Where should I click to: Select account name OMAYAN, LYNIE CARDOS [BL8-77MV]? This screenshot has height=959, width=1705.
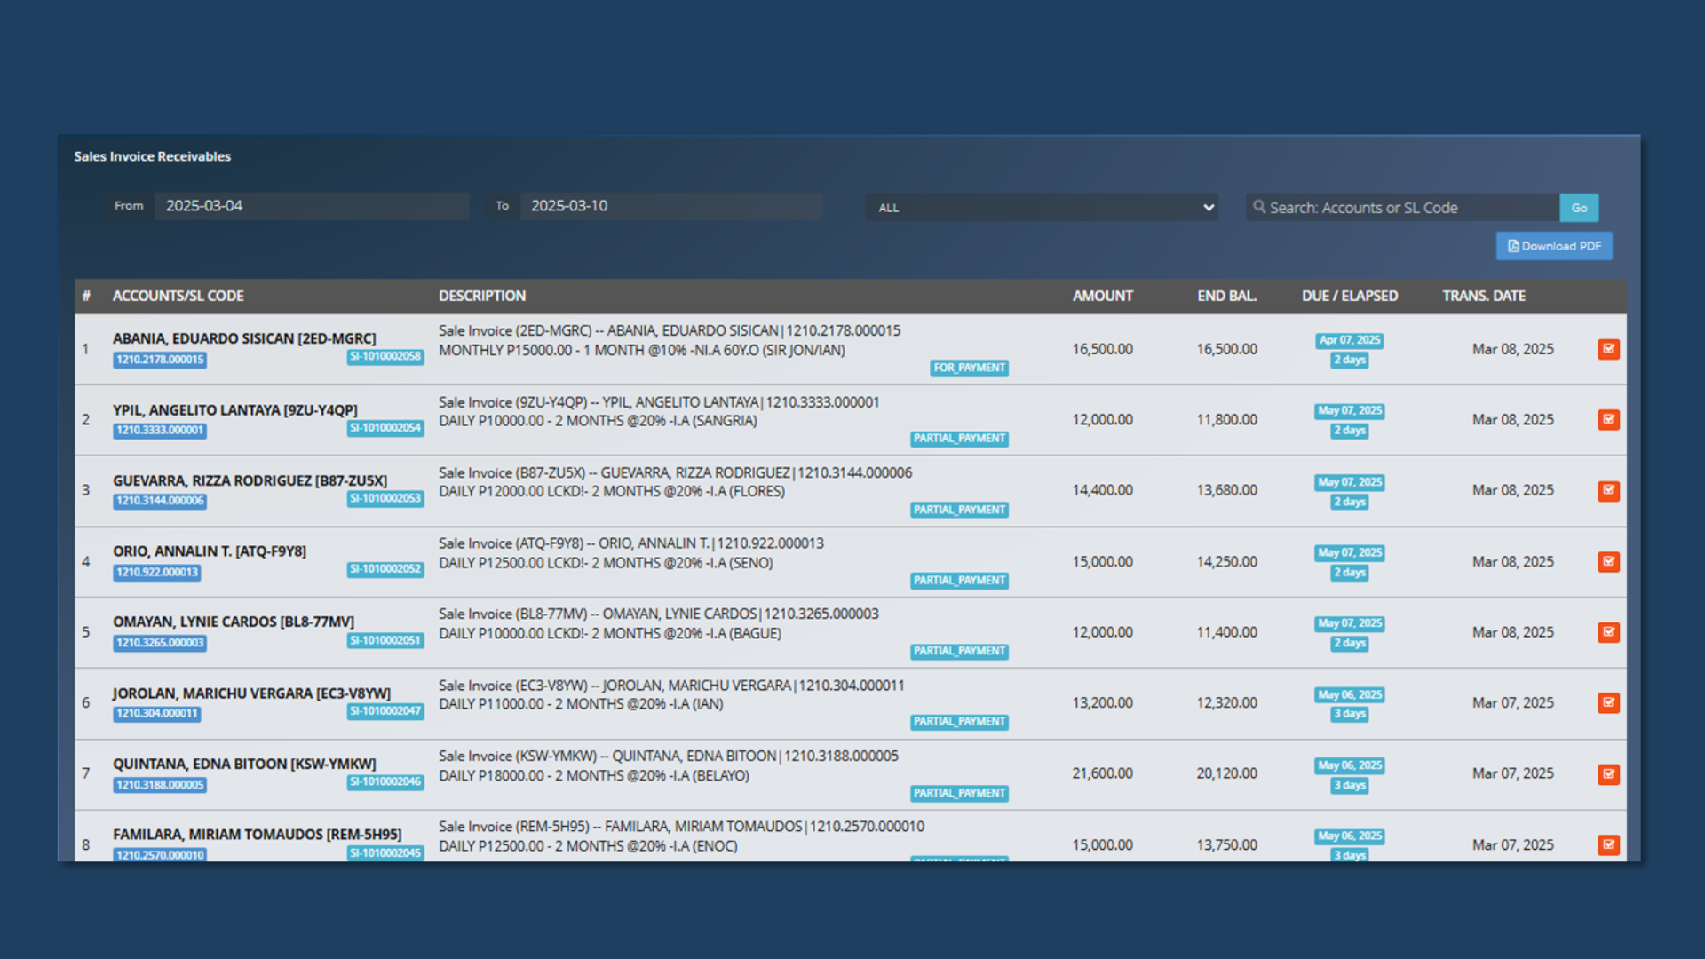point(234,622)
